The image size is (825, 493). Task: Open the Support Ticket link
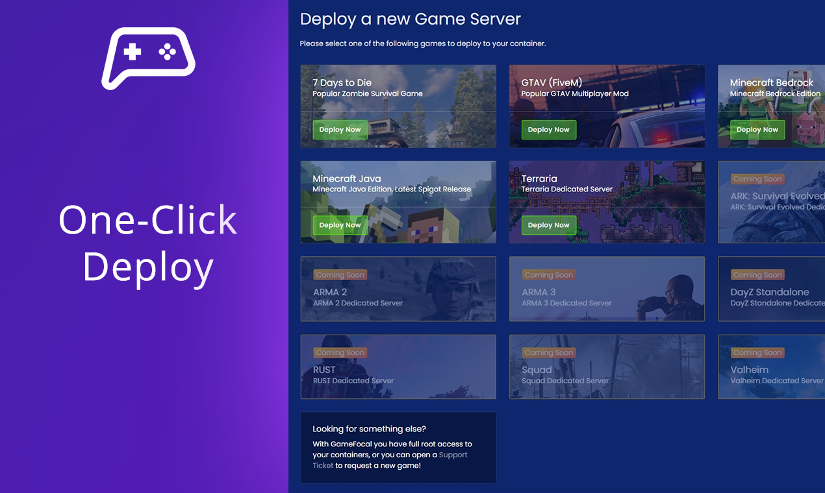(390, 460)
